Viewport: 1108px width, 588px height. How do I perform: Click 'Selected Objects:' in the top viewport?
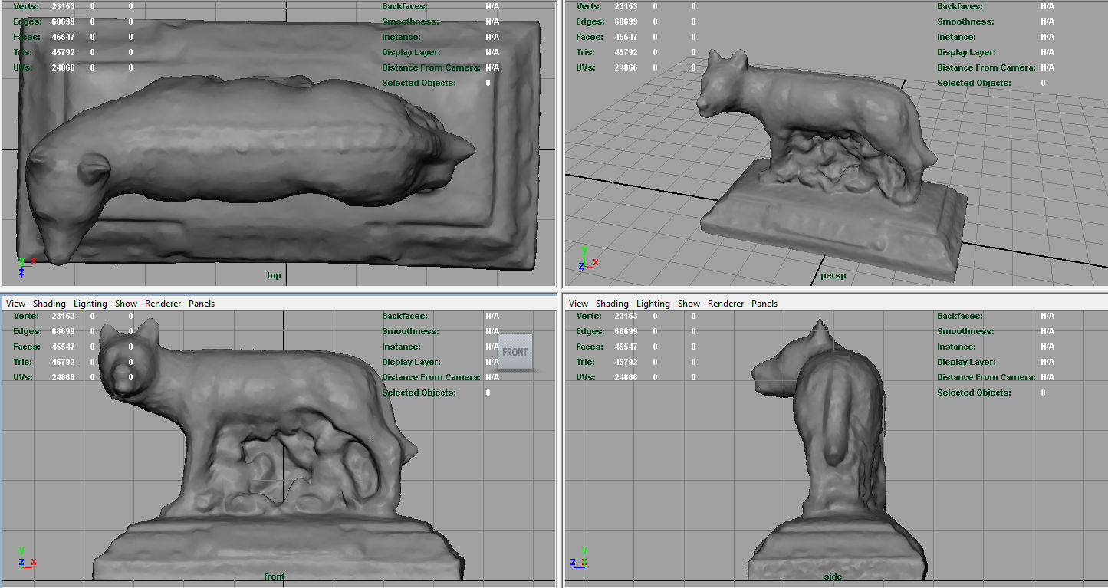(x=419, y=83)
